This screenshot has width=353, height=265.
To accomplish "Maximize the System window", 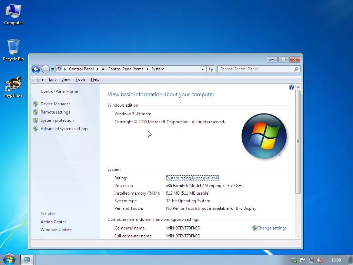I will click(x=283, y=59).
